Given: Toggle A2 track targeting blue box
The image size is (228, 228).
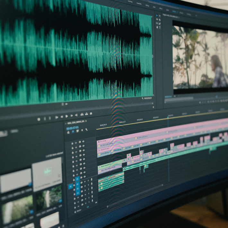Looking at the screenshot, I should tap(78, 189).
